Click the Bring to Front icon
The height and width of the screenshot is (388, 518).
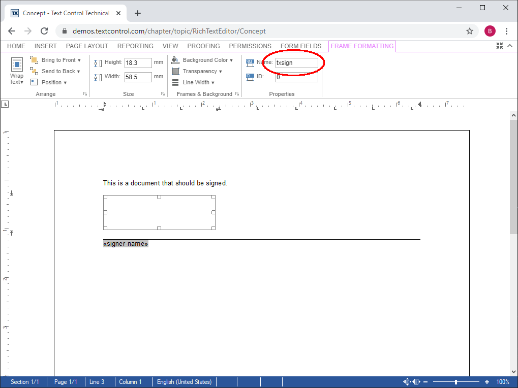pyautogui.click(x=34, y=60)
